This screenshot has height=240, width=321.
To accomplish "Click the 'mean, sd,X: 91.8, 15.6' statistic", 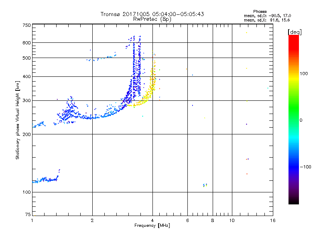I will pos(267,20).
